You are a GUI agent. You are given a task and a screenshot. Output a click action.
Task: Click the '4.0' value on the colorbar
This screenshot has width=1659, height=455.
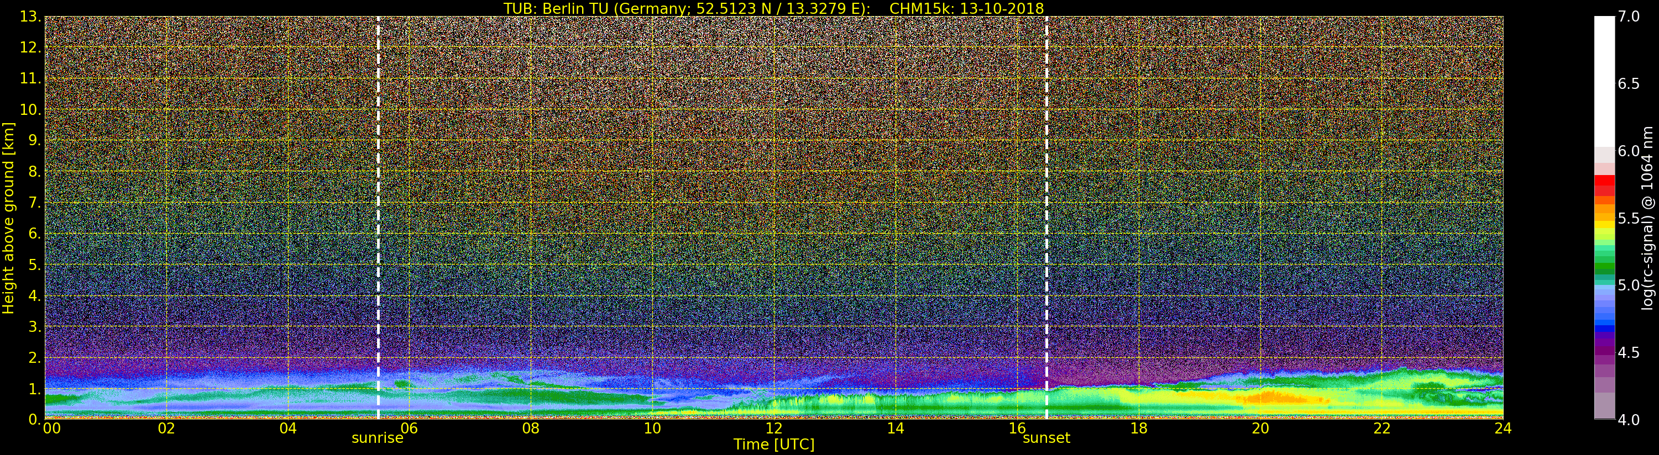[x=1629, y=420]
